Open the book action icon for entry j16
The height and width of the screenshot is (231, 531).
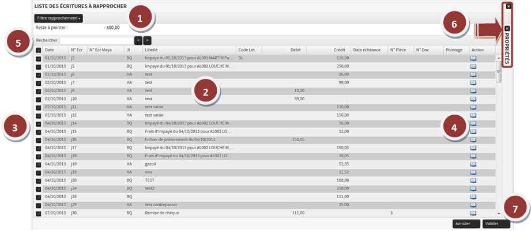pos(473,139)
